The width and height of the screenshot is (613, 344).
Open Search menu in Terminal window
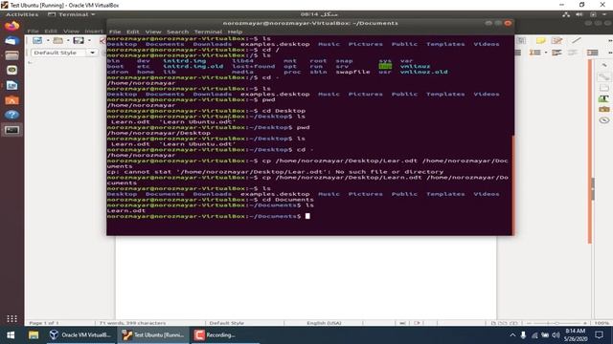(177, 32)
